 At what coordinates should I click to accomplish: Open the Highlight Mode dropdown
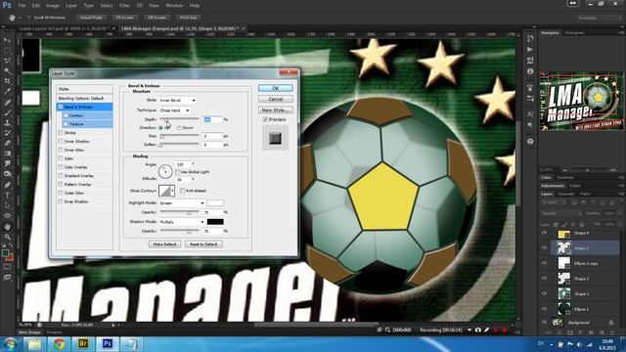182,203
